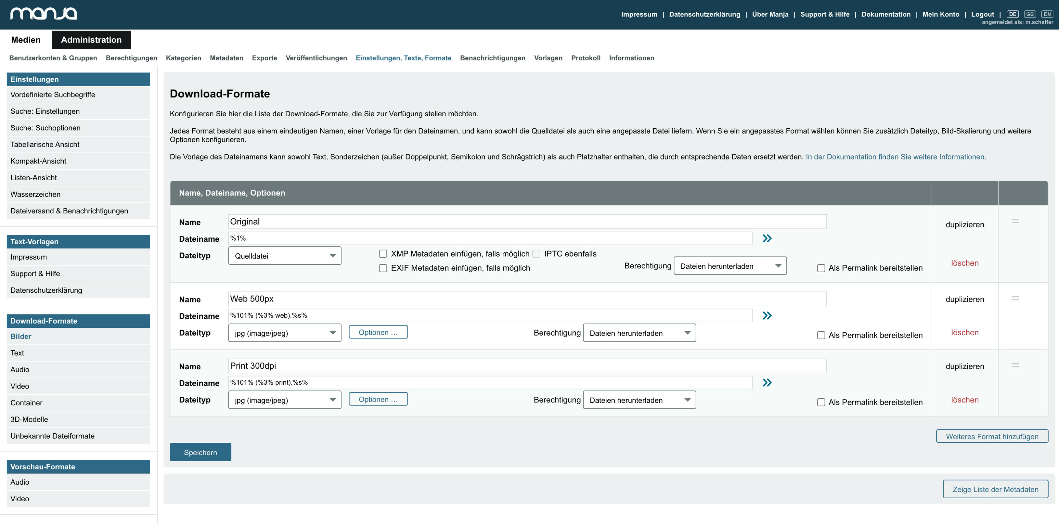Toggle IPTC ebenfalls checkbox
1059x524 pixels.
pos(536,254)
